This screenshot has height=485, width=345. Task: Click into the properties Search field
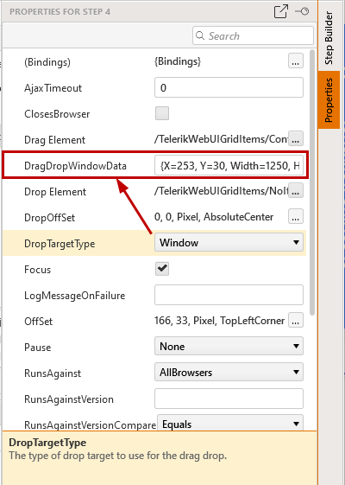pos(253,35)
